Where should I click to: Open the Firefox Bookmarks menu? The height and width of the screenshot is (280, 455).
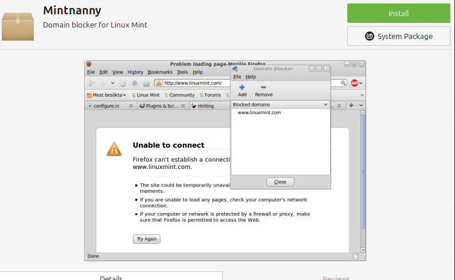click(x=160, y=72)
